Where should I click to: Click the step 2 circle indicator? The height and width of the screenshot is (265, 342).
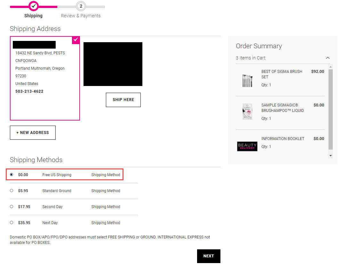[x=81, y=6]
